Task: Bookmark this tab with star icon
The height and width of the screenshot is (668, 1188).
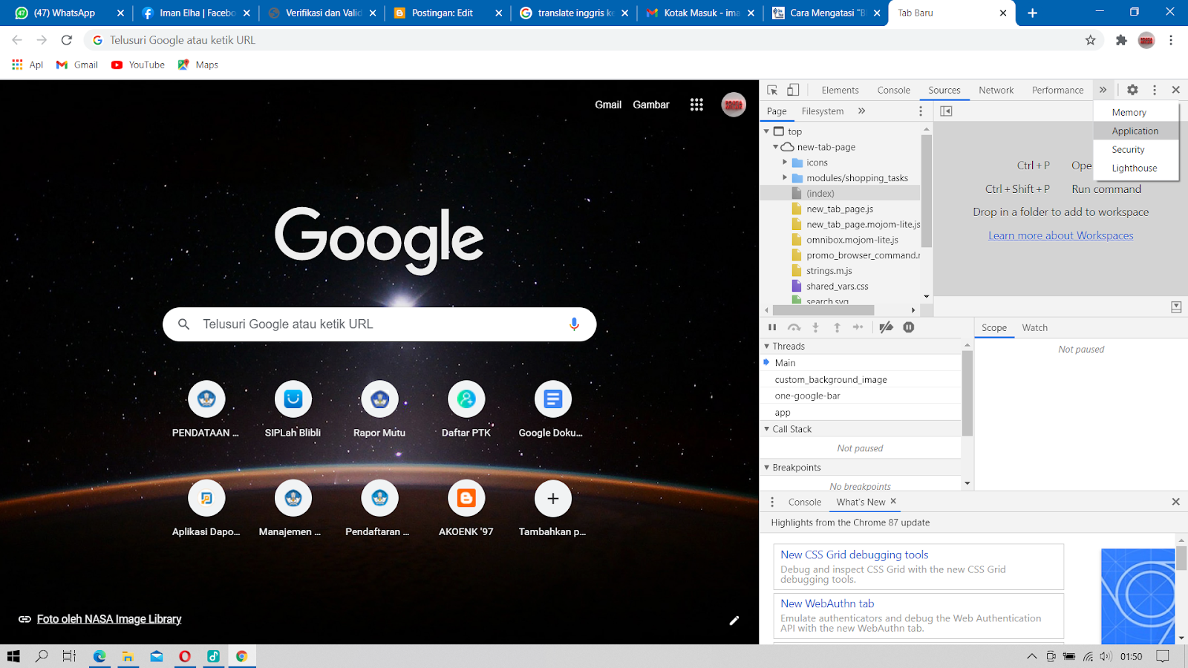Action: click(x=1090, y=40)
